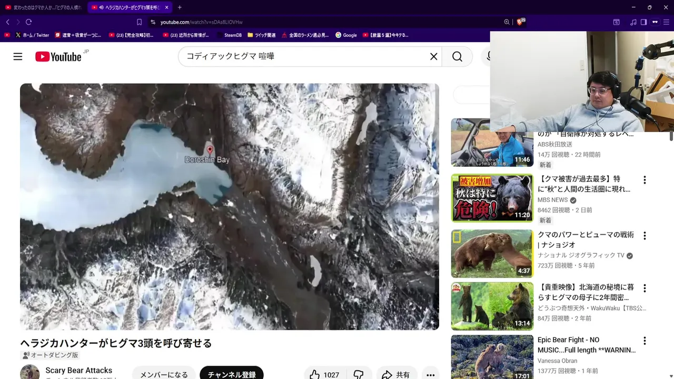The image size is (674, 379).
Task: Open options for the Epic Bear Fight video
Action: pos(645,341)
